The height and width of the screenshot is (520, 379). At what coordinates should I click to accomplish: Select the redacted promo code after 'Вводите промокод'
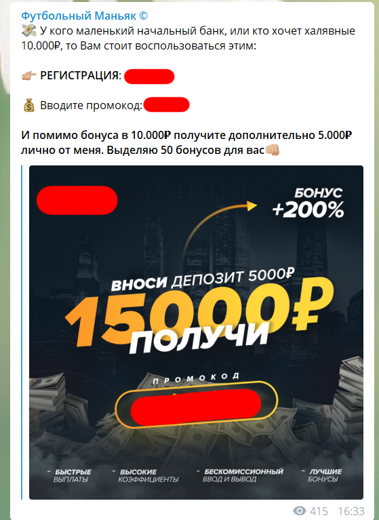pyautogui.click(x=167, y=105)
